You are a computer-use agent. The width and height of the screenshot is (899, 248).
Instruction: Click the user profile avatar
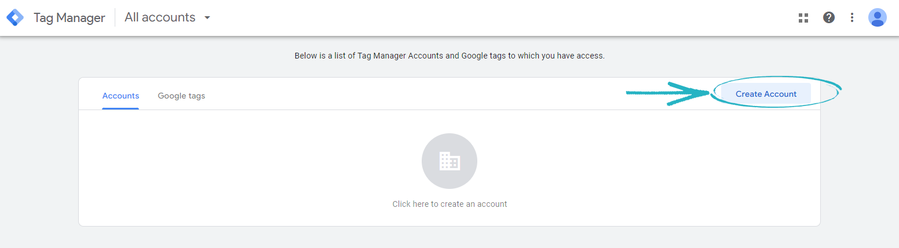pos(878,17)
